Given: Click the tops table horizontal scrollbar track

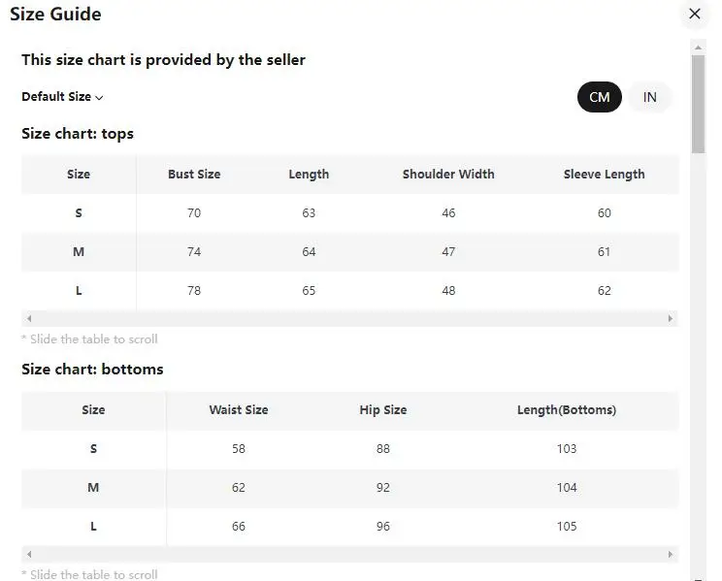Looking at the screenshot, I should click(349, 318).
